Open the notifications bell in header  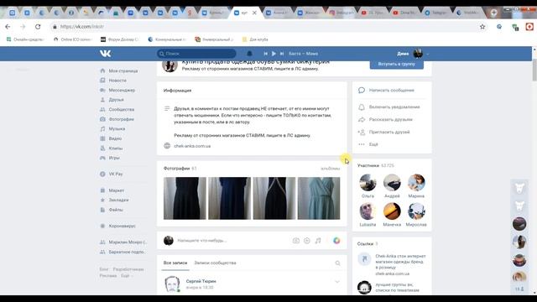249,54
